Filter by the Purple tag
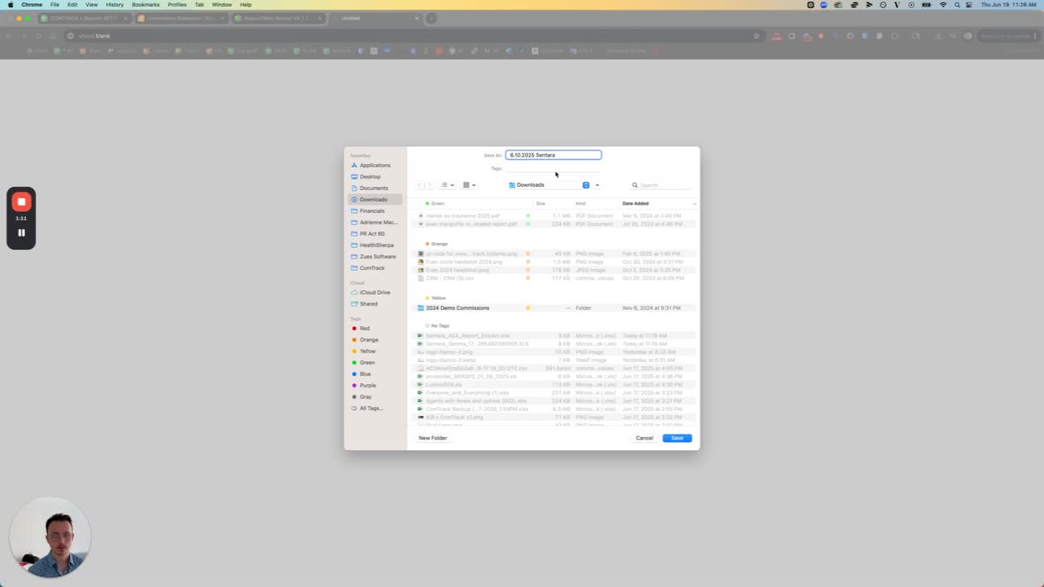Image resolution: width=1044 pixels, height=587 pixels. pos(368,386)
